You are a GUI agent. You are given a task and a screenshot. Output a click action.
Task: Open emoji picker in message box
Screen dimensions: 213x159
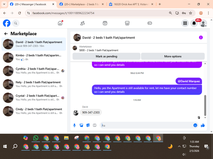(195, 125)
